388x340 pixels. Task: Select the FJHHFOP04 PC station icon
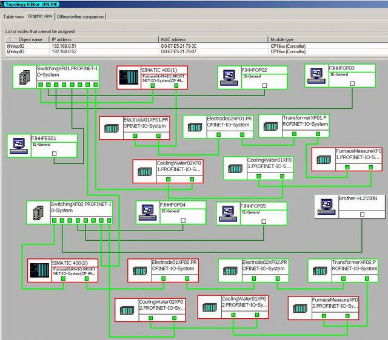[148, 212]
